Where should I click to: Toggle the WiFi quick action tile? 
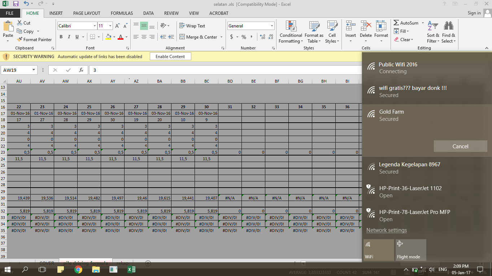379,250
